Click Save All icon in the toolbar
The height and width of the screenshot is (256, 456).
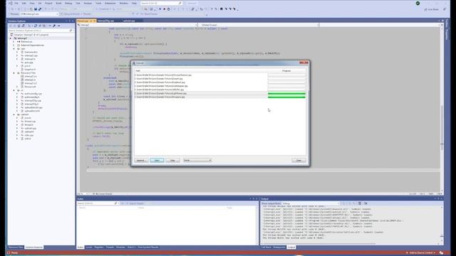pos(40,9)
